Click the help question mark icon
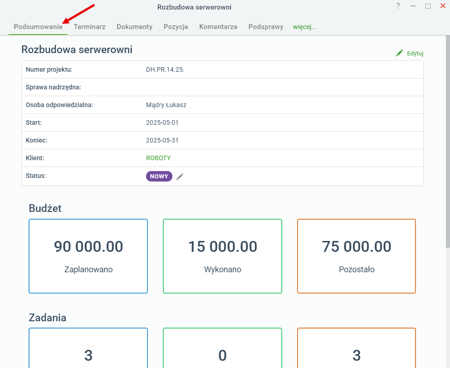The height and width of the screenshot is (368, 450). coord(398,6)
